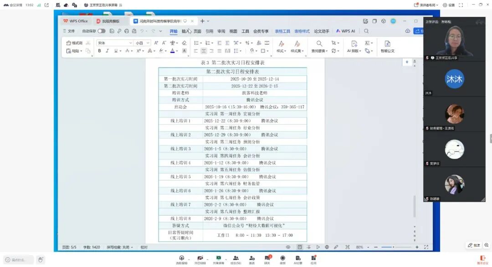The image size is (492, 267).
Task: Toggle the eye protection mode in status bar
Action: (288, 247)
